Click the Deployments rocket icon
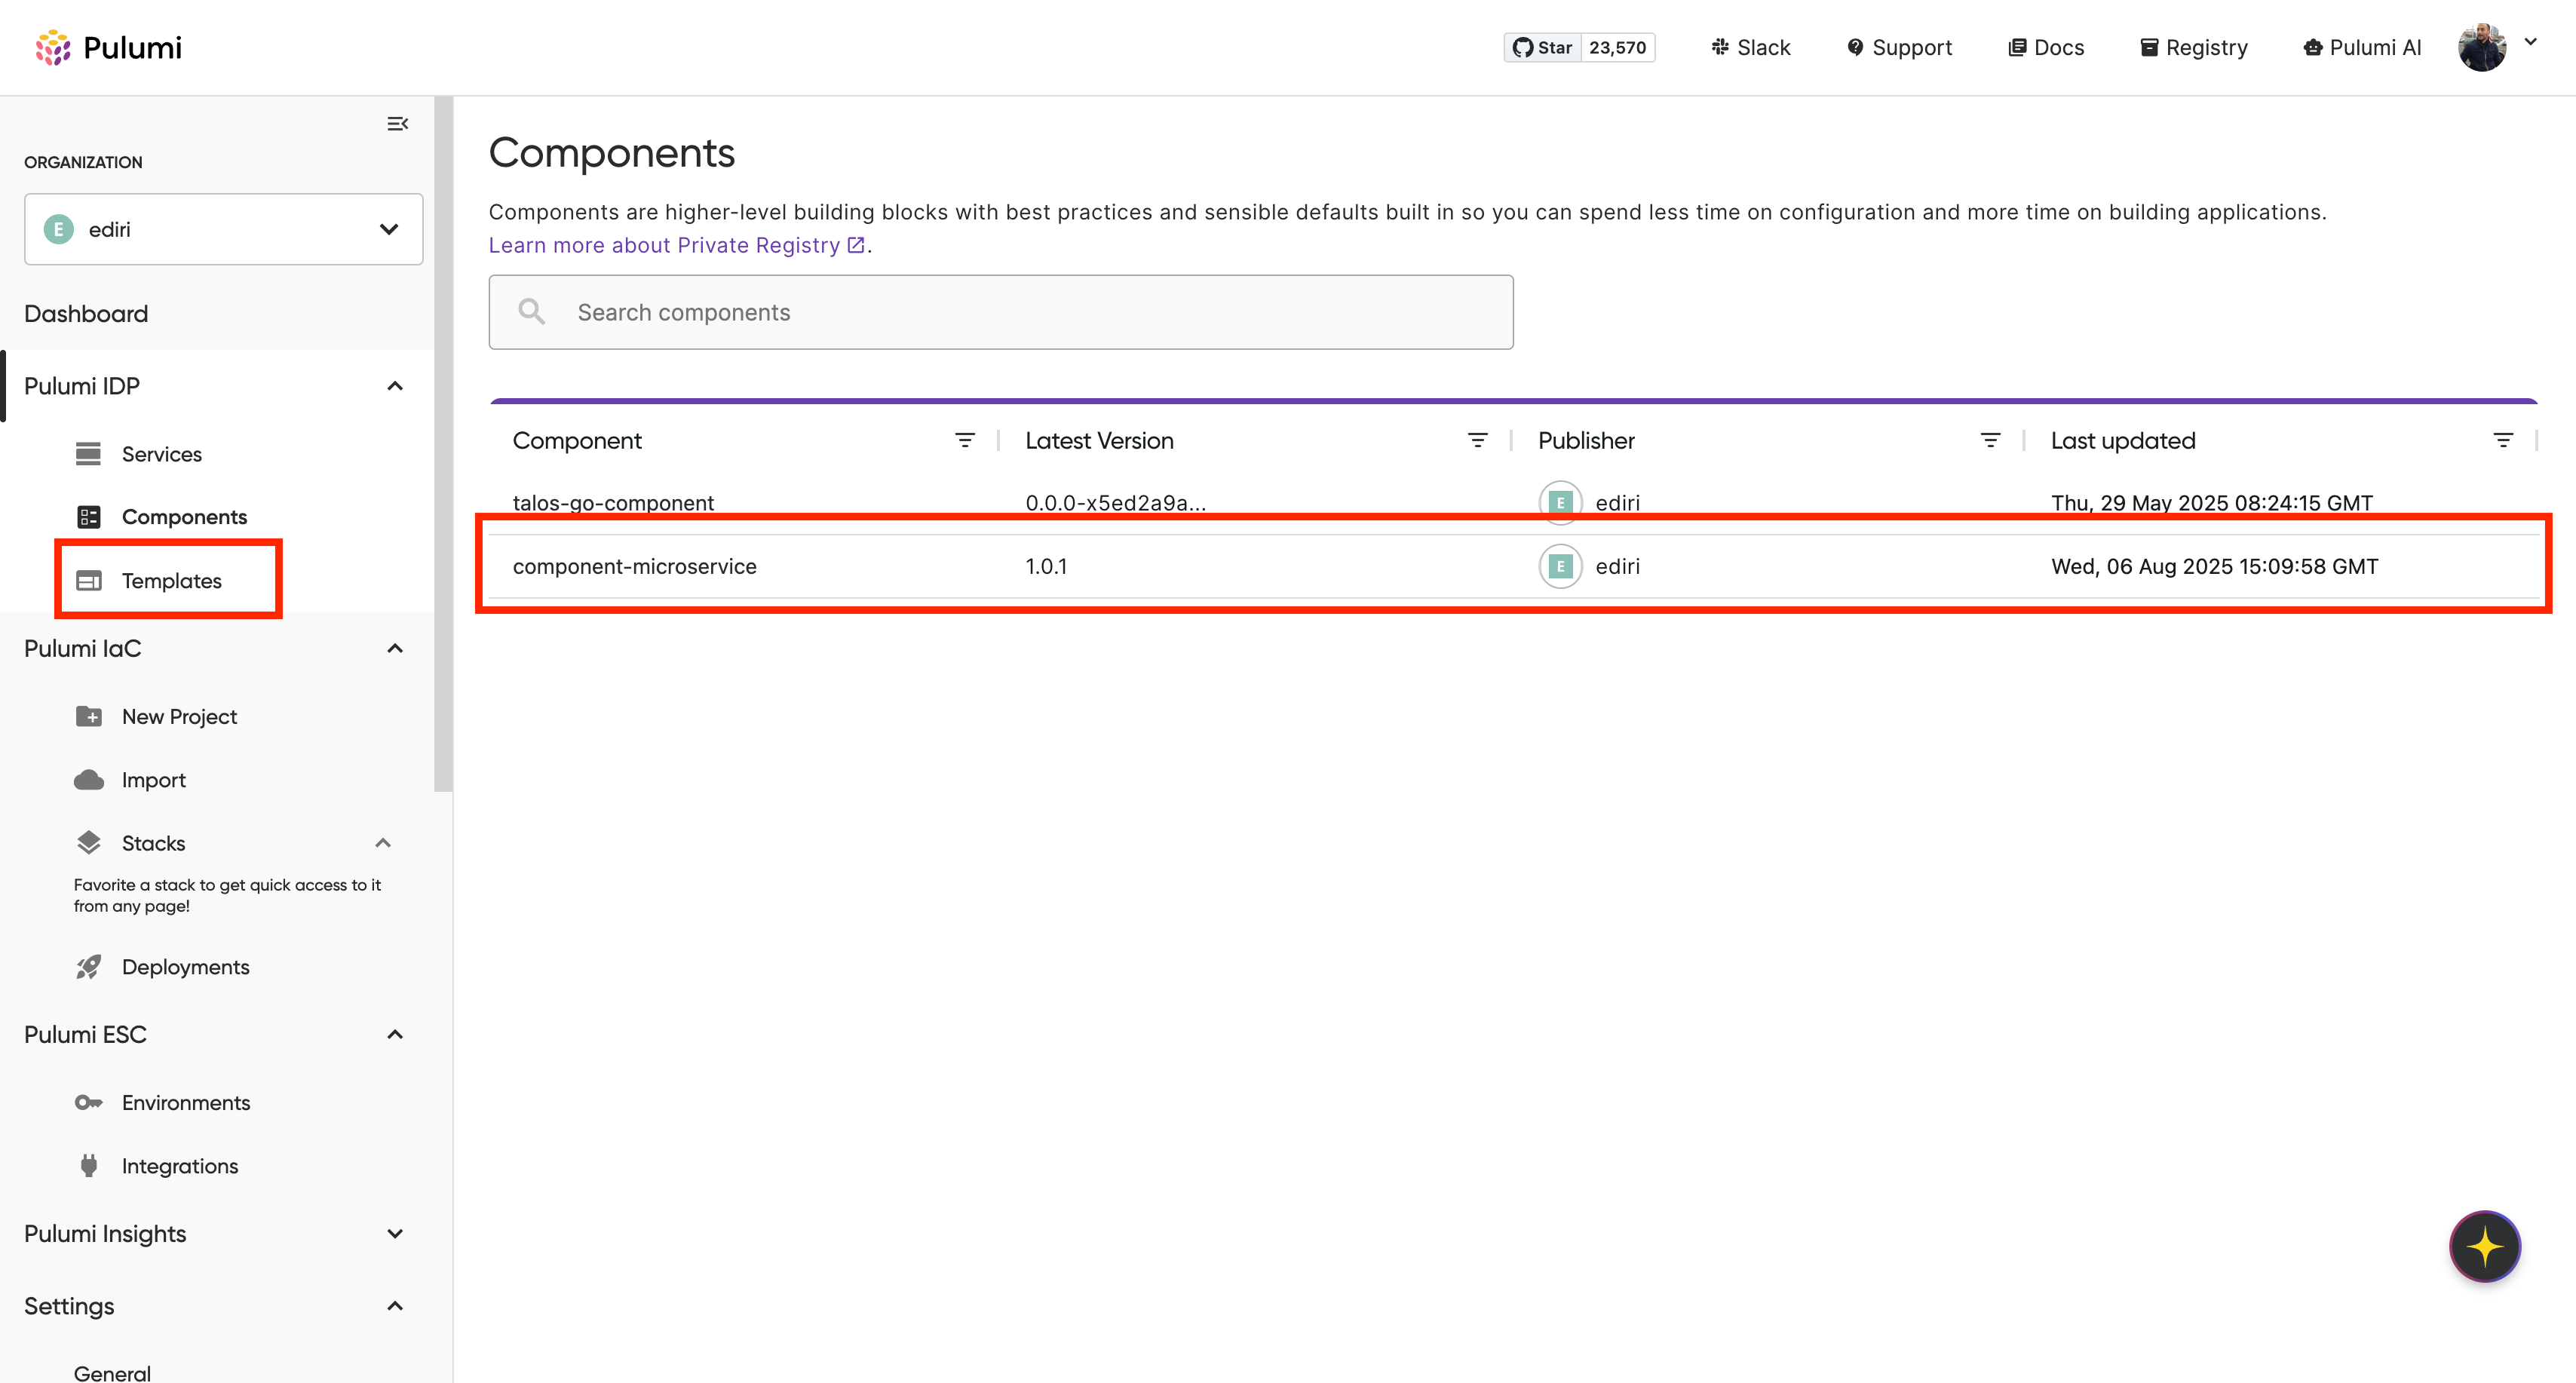The width and height of the screenshot is (2576, 1383). point(88,967)
